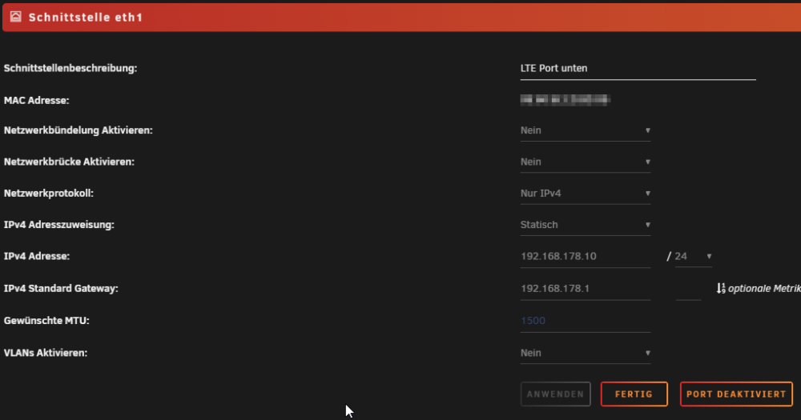Click the IPv4 Adresse label

37,256
